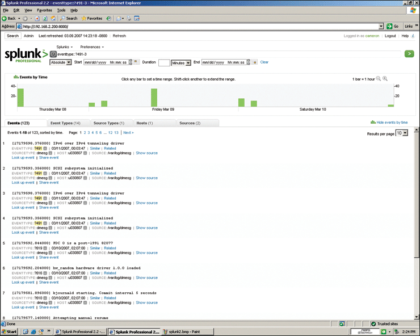This screenshot has width=420, height=336.
Task: Click the first Thursday Mar 08 histogram bar
Action: (x=20, y=98)
